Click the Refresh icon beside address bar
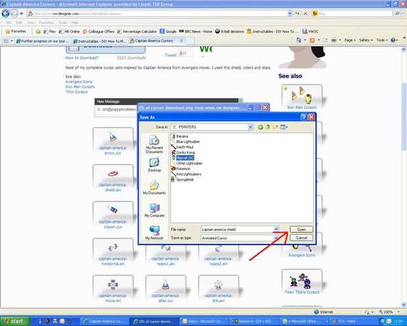The height and width of the screenshot is (326, 407). [x=297, y=13]
